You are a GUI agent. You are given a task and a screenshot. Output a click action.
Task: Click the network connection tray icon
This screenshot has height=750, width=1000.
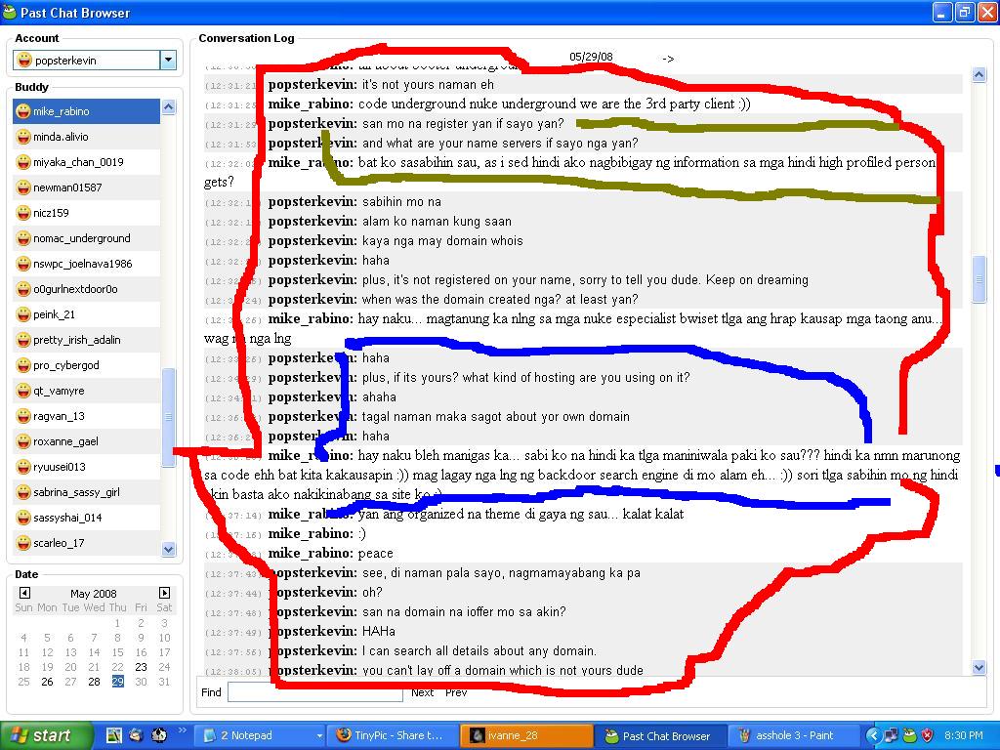(x=891, y=736)
